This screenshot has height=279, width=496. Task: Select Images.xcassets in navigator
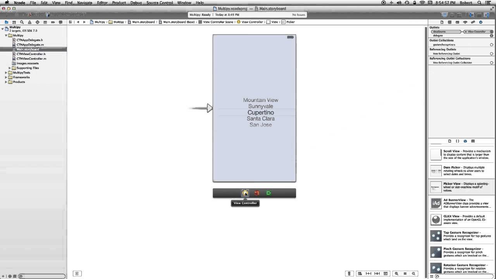coord(28,63)
